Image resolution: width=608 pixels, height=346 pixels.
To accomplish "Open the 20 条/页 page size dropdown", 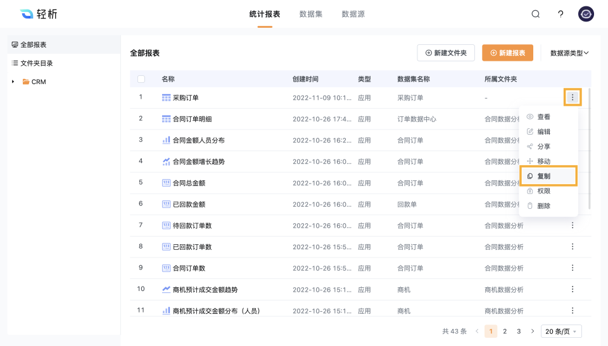I will [561, 331].
